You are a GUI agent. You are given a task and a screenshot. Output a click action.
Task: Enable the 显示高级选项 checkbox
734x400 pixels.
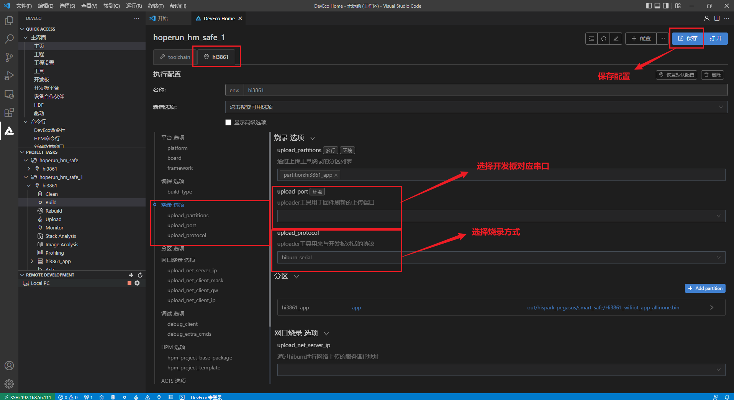(x=228, y=122)
